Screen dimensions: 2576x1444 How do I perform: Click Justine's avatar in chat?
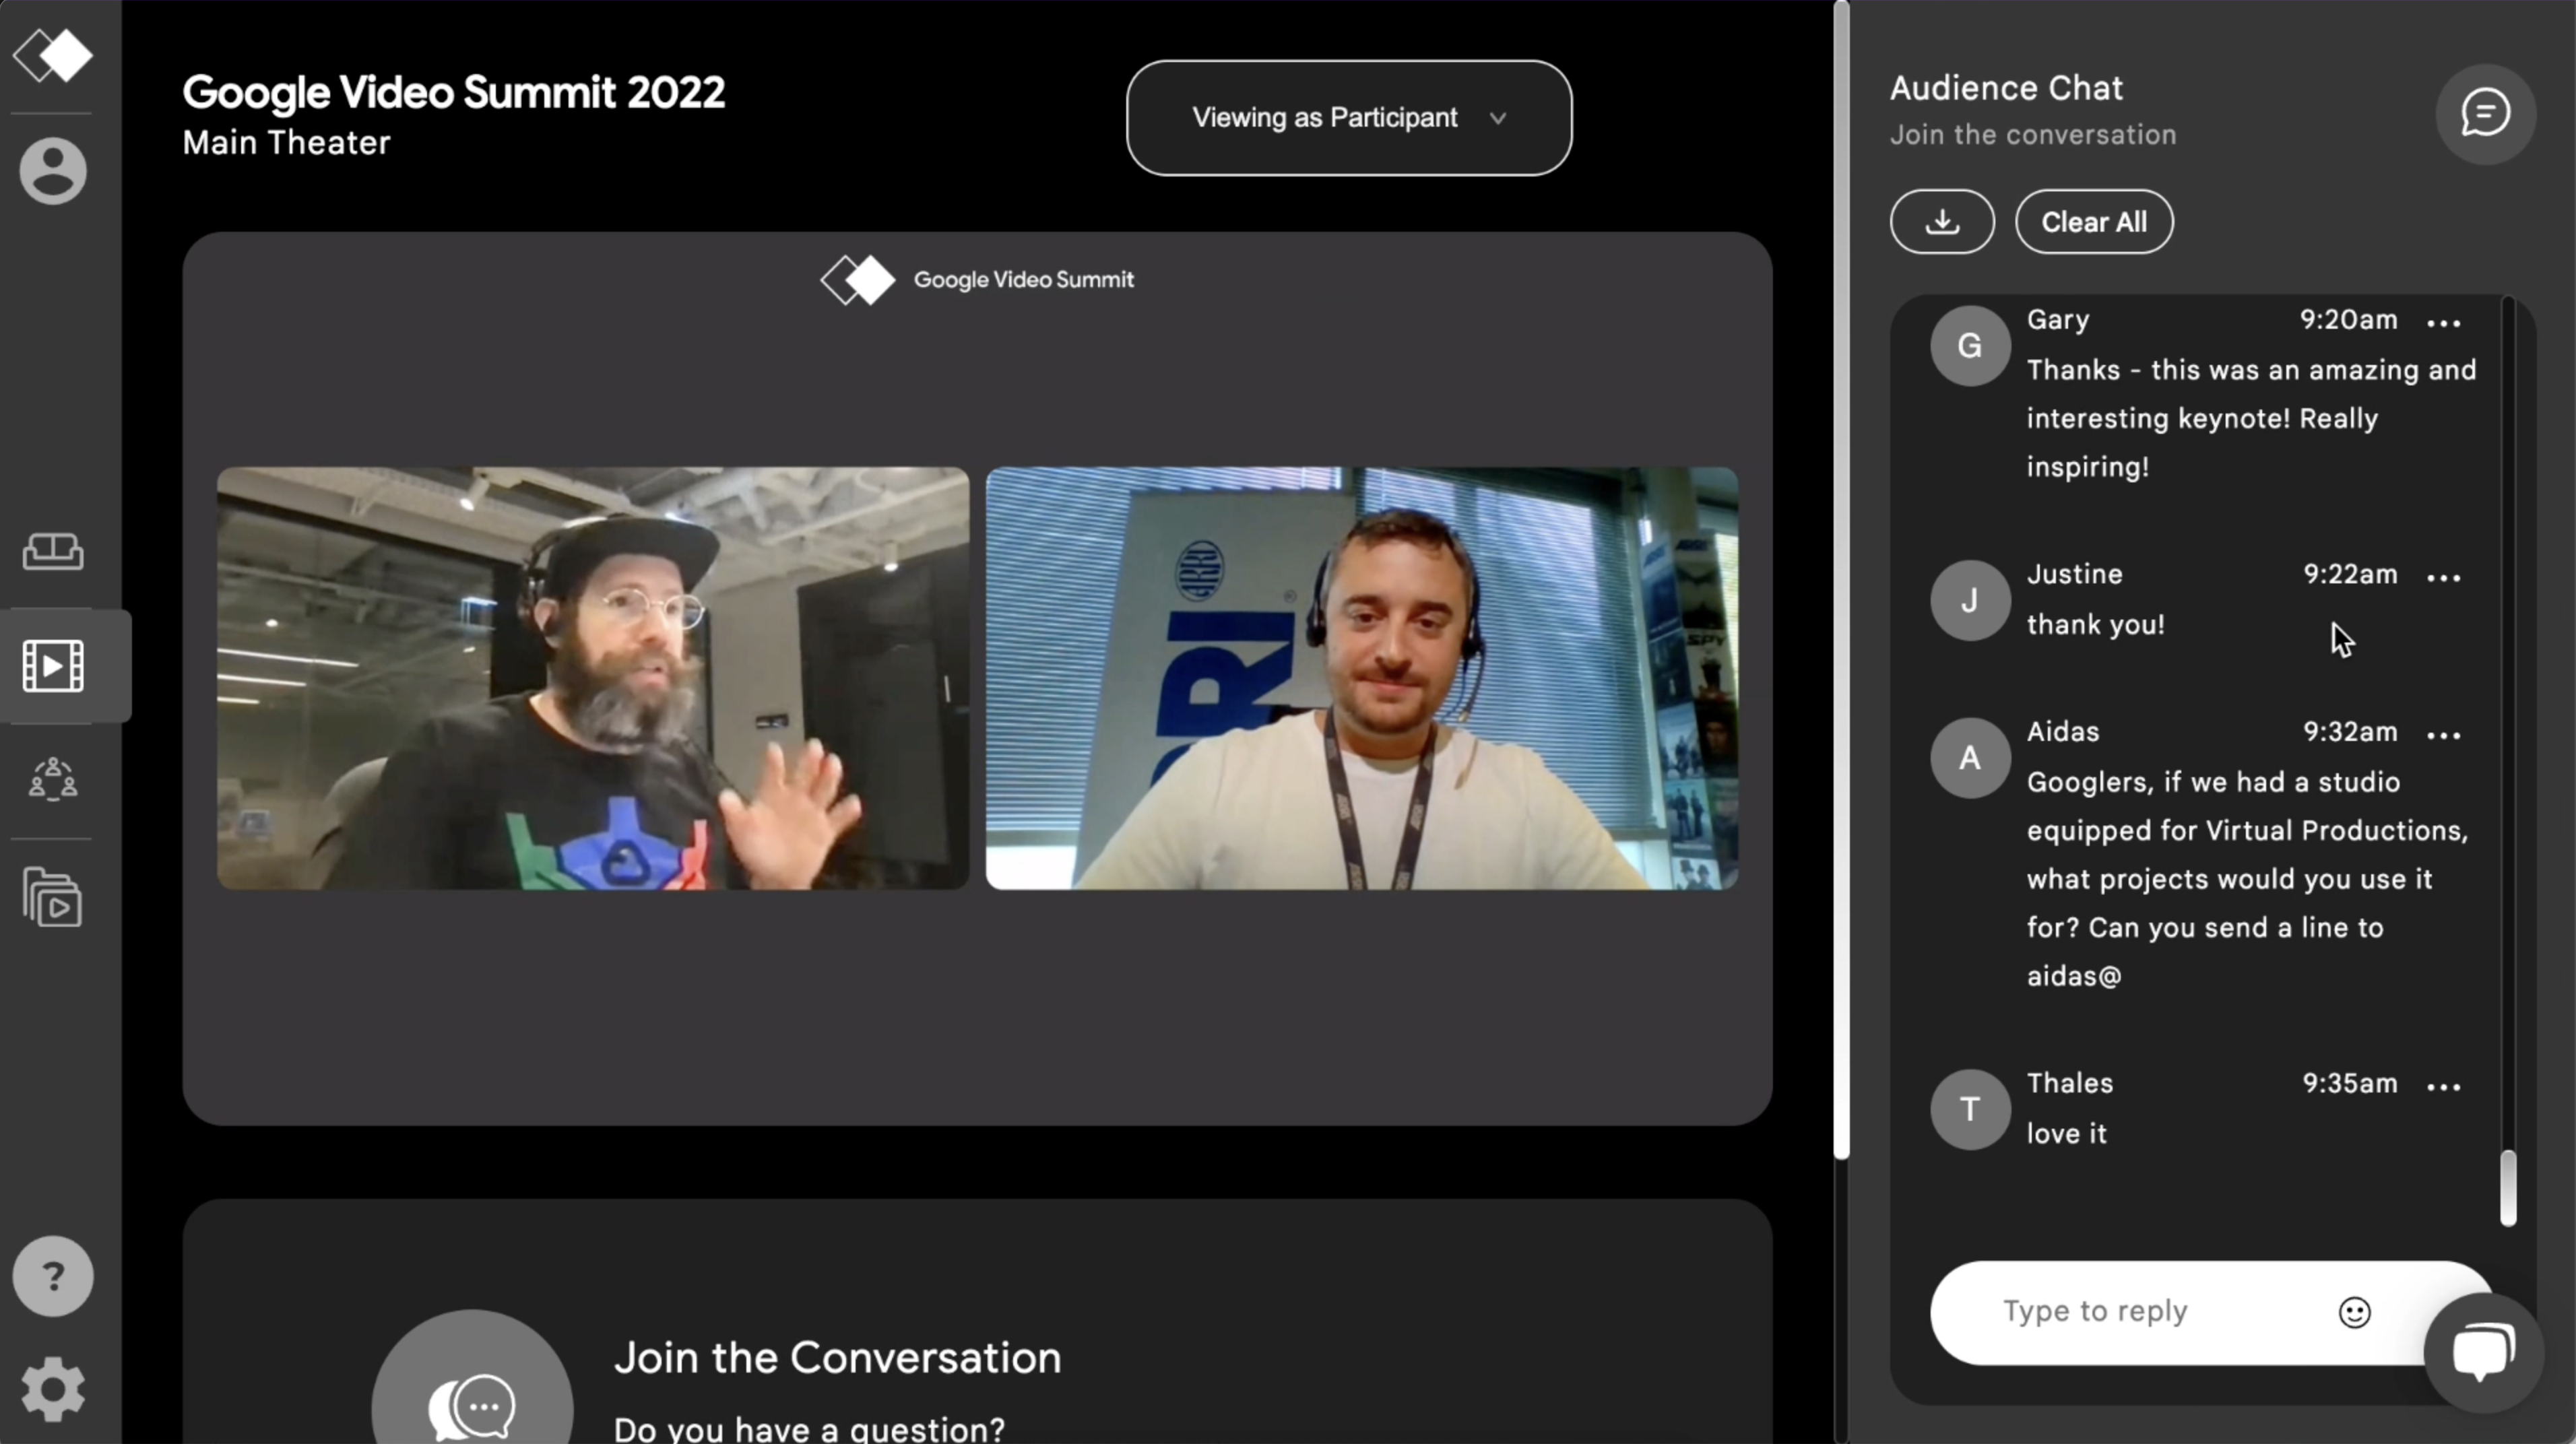[x=1969, y=600]
